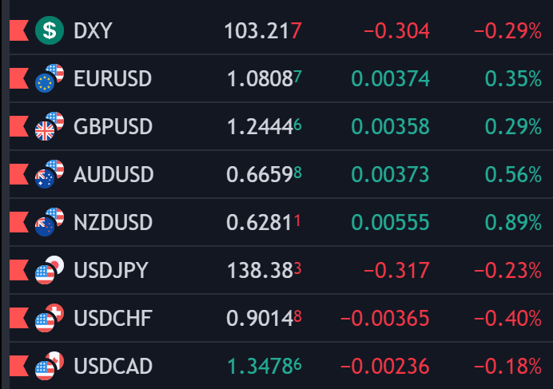This screenshot has width=553, height=389.
Task: Click the GBPUSD flag pair icon
Action: 49,126
